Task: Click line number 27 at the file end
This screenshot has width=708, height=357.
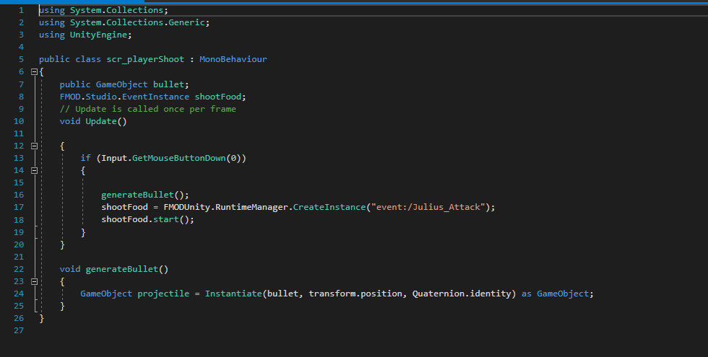Action: [19, 330]
